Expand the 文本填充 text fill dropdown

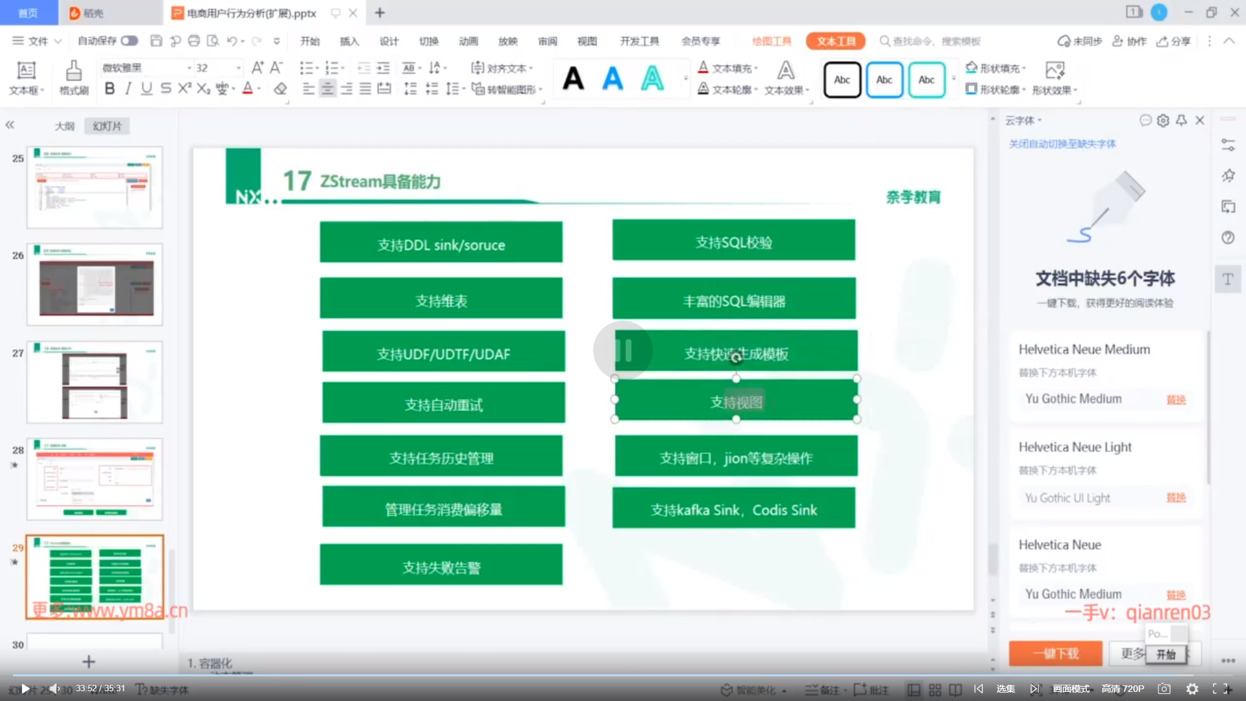[x=757, y=68]
